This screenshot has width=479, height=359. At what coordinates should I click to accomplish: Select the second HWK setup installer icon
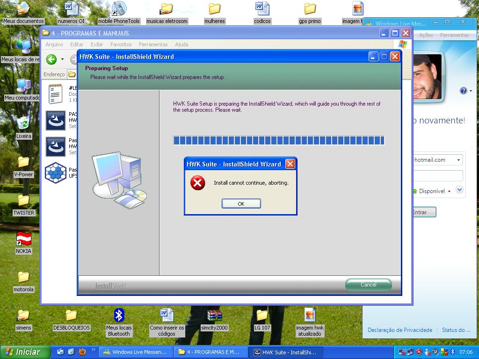click(55, 146)
